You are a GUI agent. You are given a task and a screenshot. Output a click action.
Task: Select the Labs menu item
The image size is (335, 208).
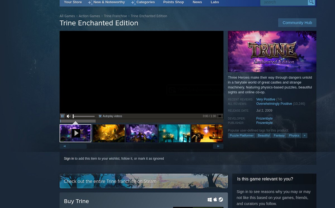[x=215, y=2]
